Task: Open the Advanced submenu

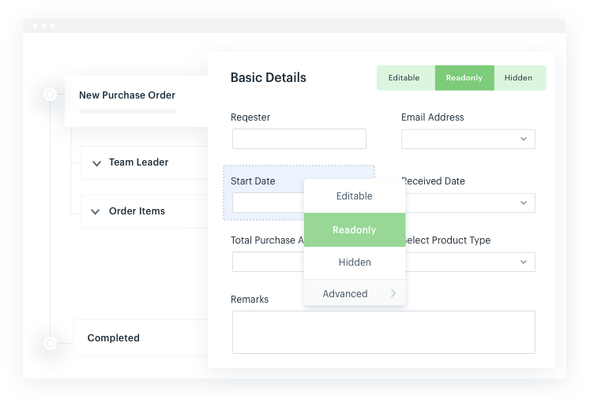Action: click(355, 292)
